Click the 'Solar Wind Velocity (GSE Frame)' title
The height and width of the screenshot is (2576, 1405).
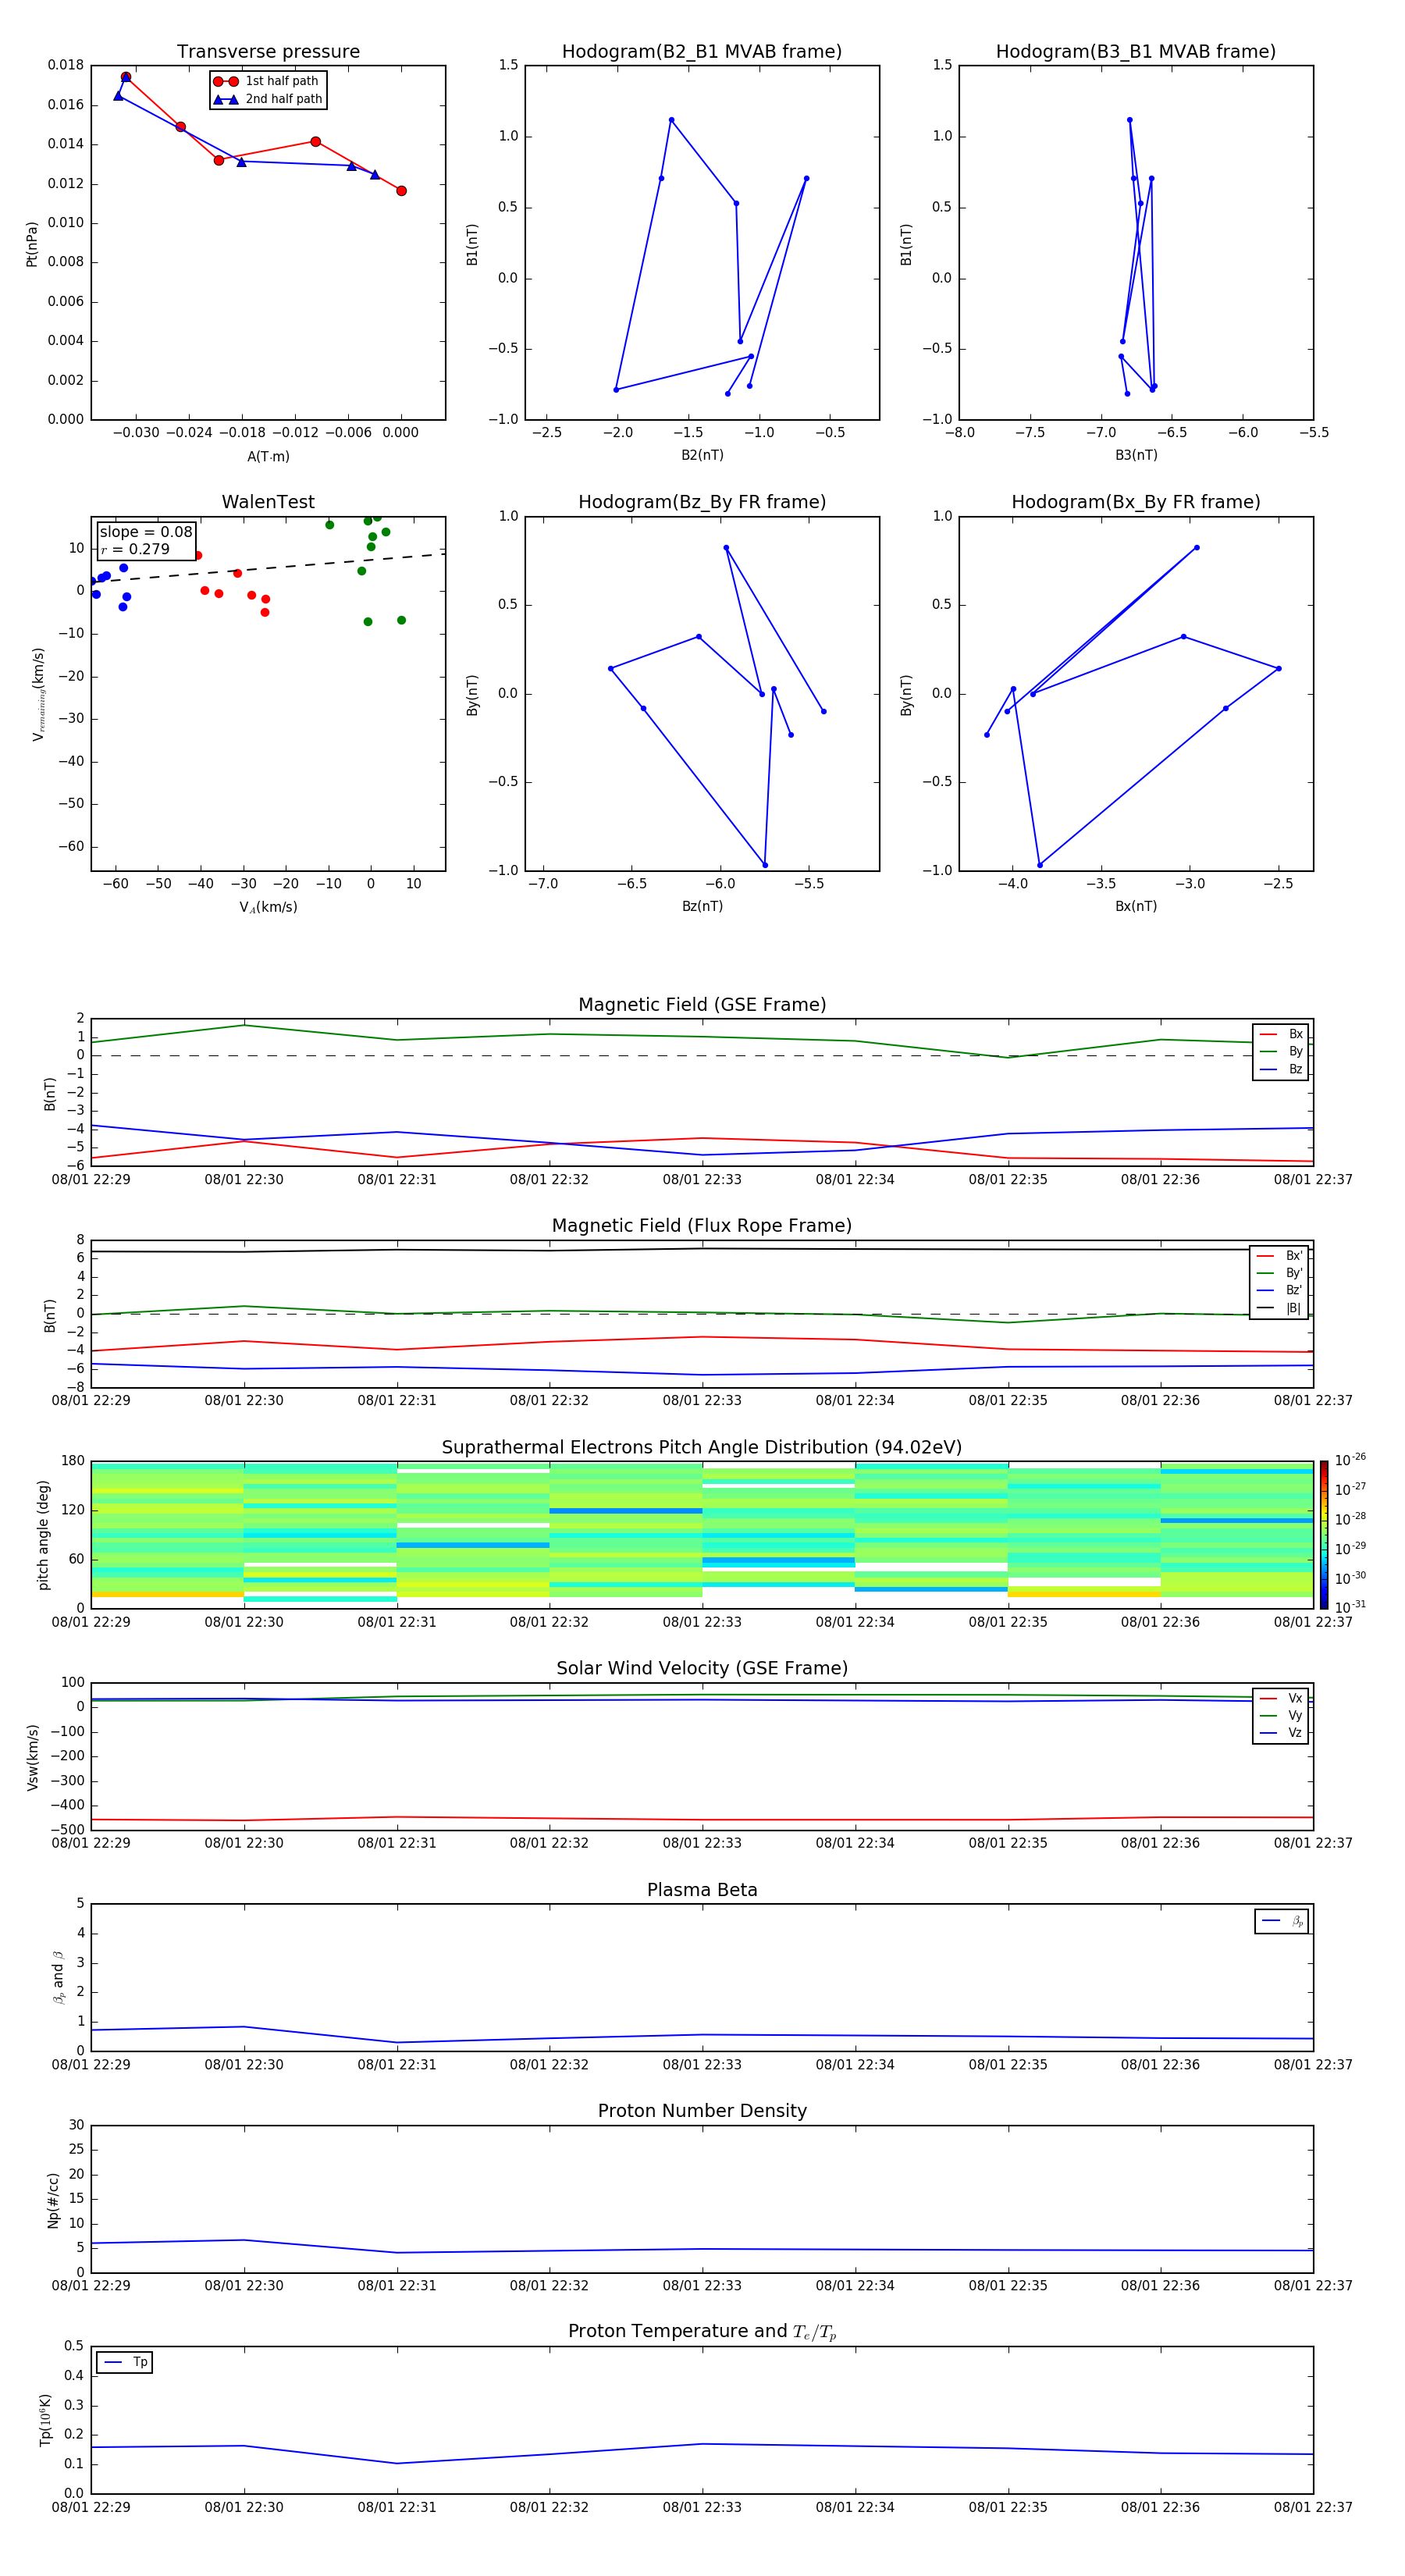tap(702, 1669)
